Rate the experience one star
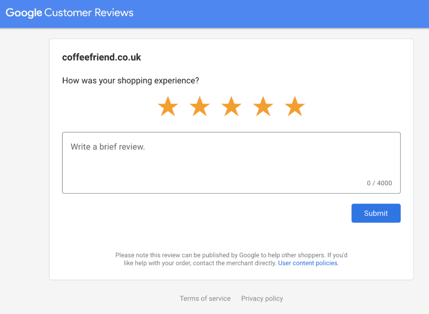Image resolution: width=429 pixels, height=314 pixels. [x=168, y=107]
